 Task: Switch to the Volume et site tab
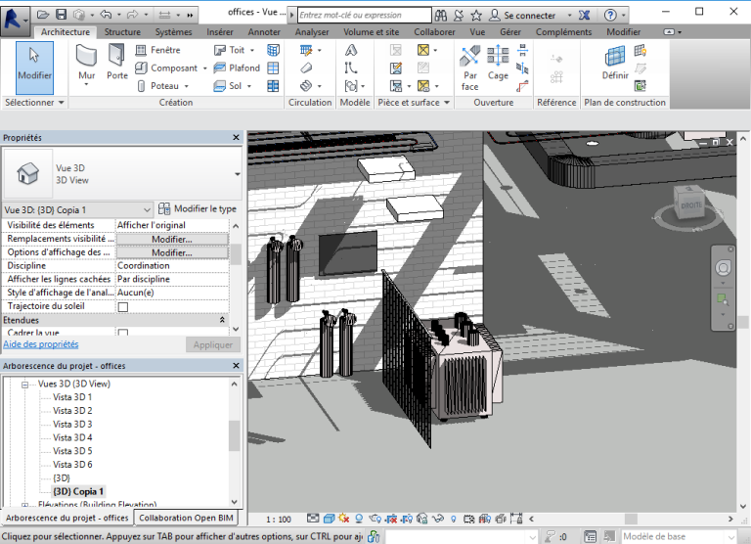coord(372,32)
